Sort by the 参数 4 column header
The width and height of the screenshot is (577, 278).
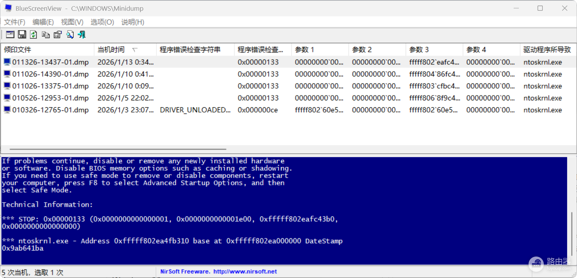(491, 50)
